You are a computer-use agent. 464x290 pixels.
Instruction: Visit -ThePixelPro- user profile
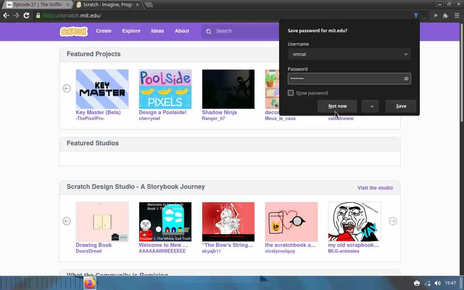90,119
